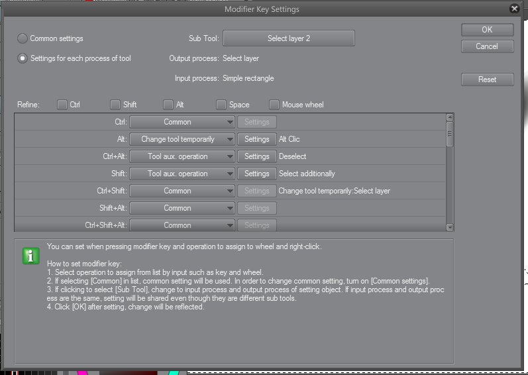
Task: Enable the Ctrl refine checkbox
Action: click(62, 105)
